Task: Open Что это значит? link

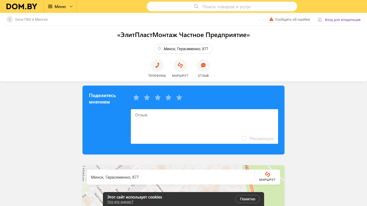Action: point(120,202)
